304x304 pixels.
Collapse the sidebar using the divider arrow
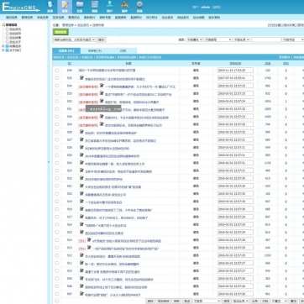pyautogui.click(x=49, y=162)
